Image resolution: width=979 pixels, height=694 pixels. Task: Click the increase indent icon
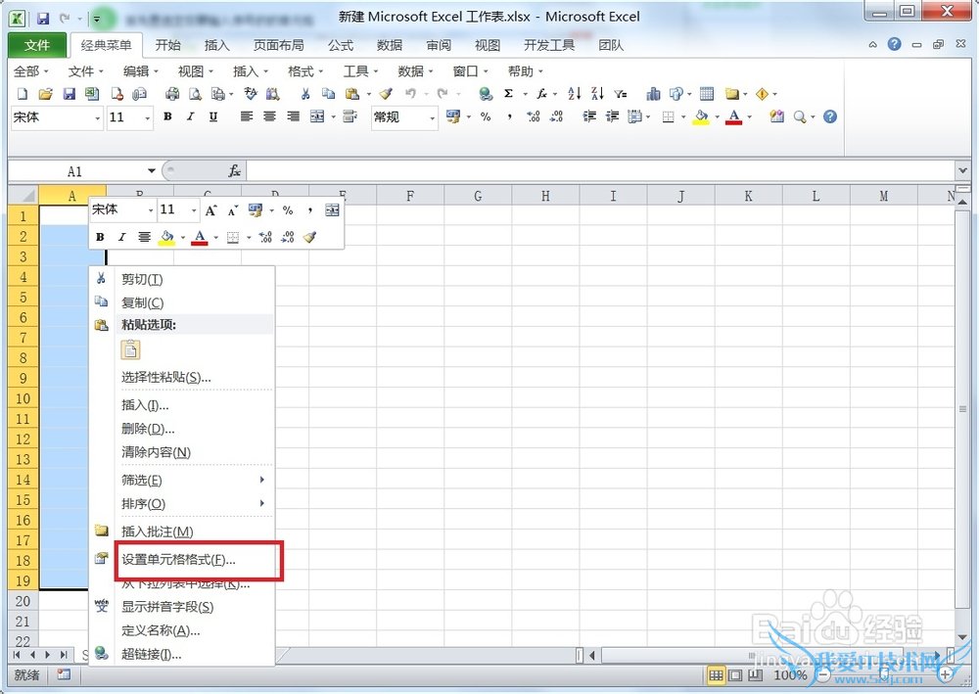coord(612,116)
